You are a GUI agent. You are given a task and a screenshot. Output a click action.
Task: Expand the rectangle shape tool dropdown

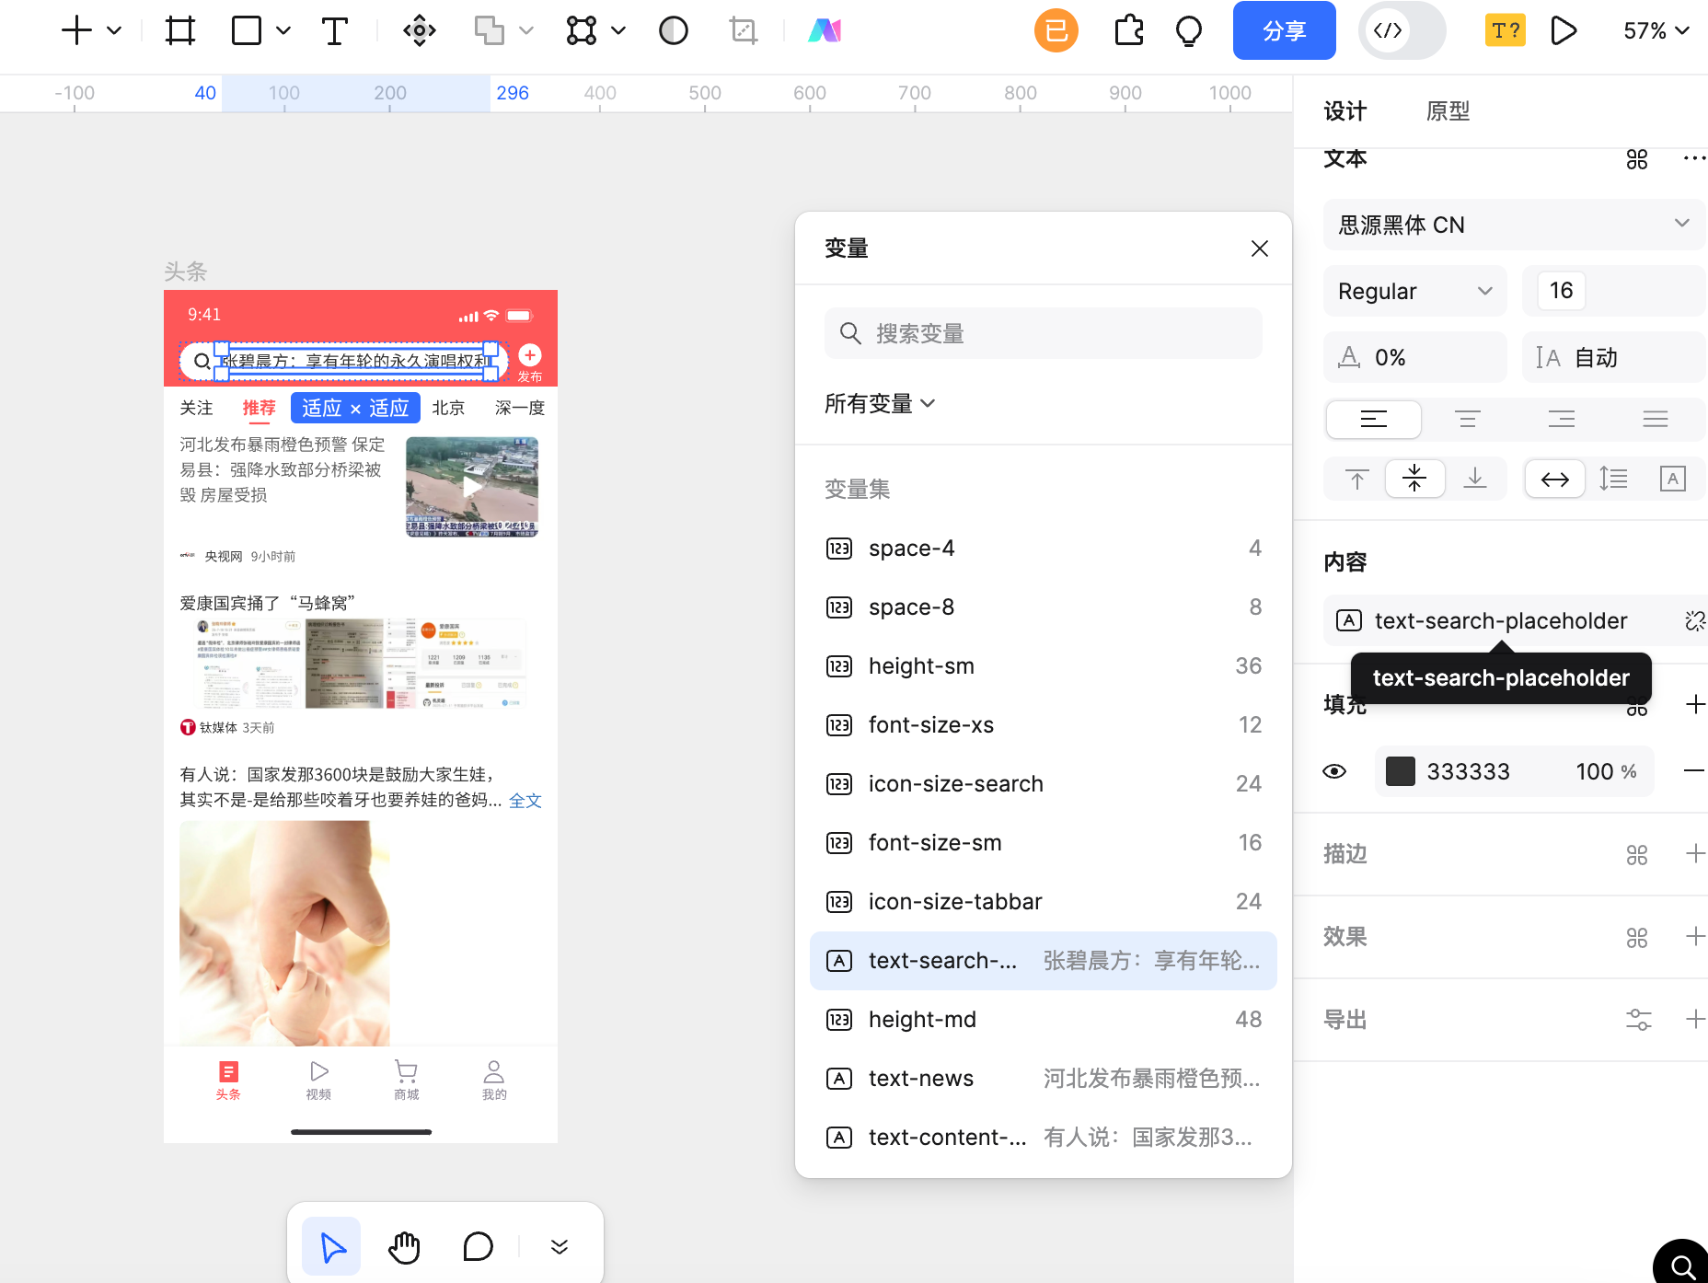283,30
